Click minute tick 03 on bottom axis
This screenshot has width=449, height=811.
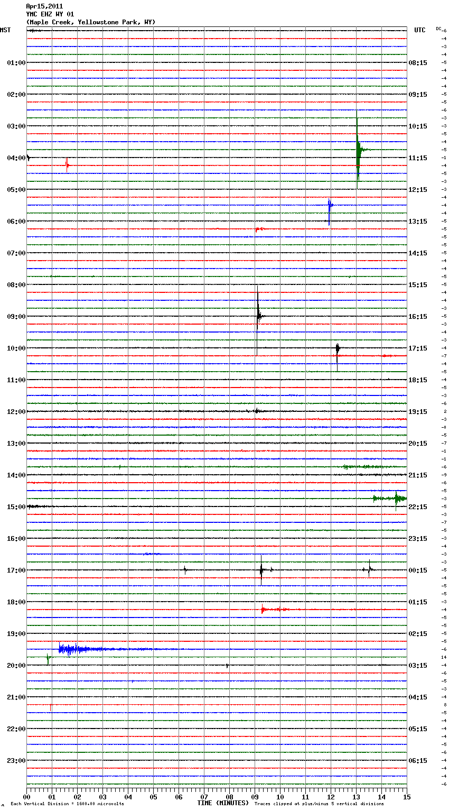coord(102,797)
